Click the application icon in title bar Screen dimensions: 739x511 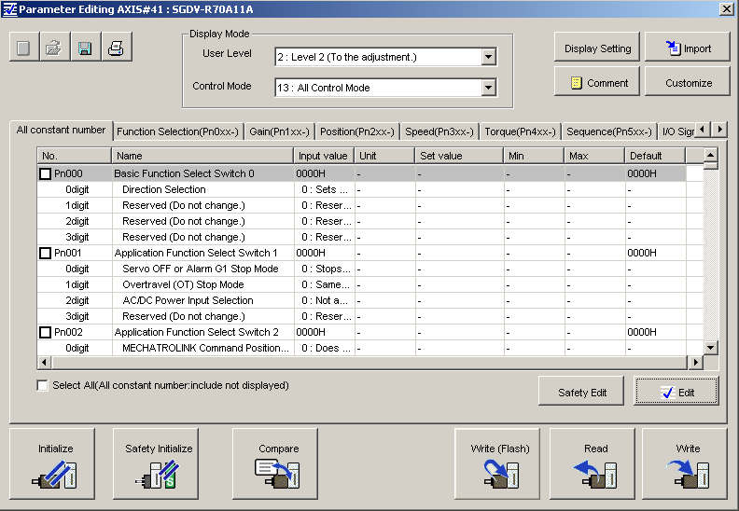click(9, 9)
